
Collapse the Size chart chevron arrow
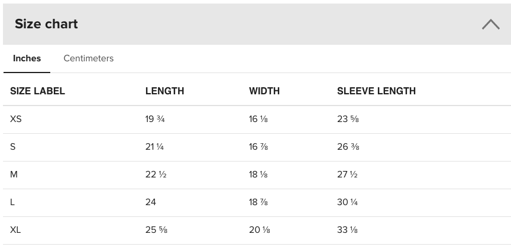[490, 24]
